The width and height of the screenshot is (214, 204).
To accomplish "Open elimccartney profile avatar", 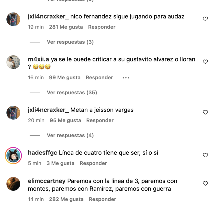I will 13,184.
